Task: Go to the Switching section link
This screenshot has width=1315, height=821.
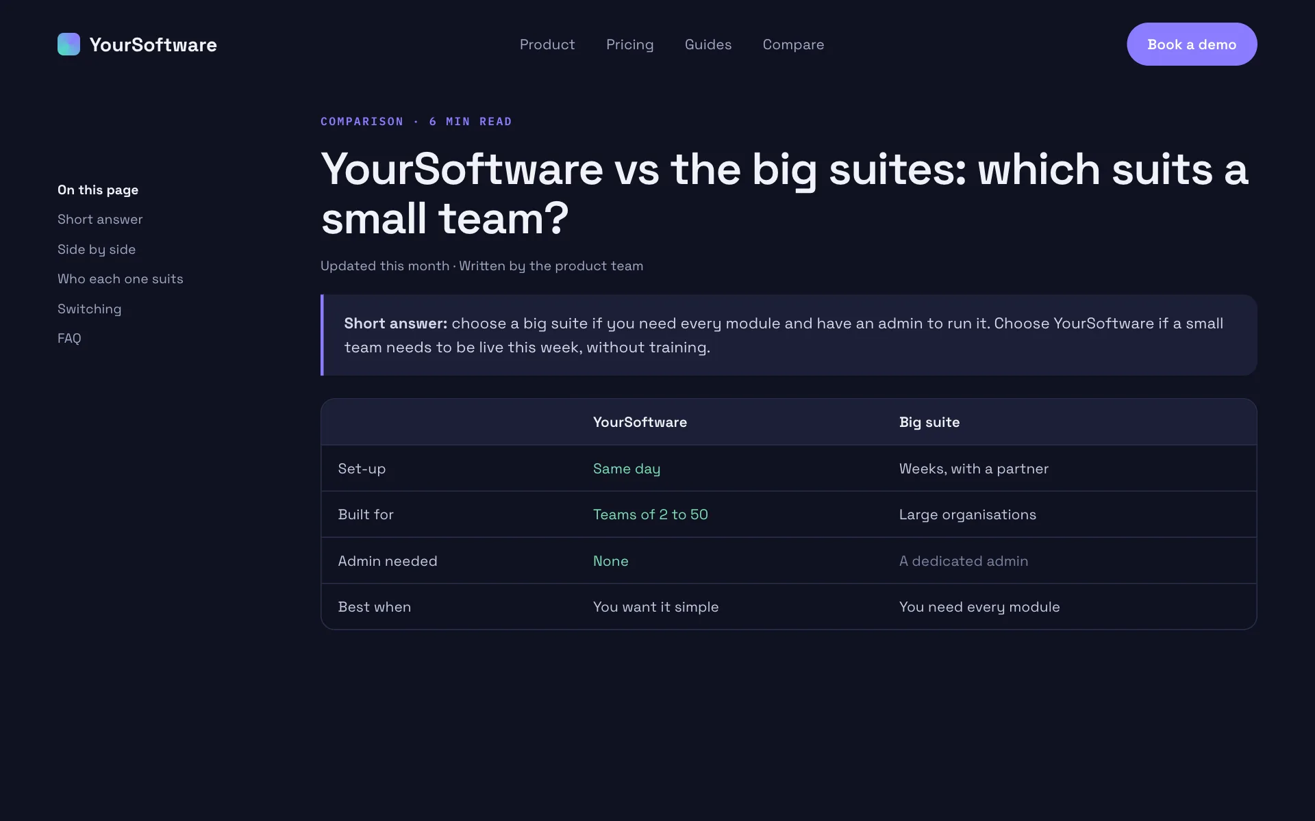Action: (x=90, y=309)
